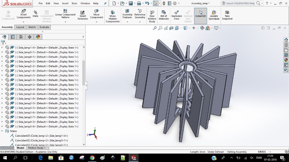Click the Rebuild traffic light icon
The image size is (289, 162).
tap(164, 3)
